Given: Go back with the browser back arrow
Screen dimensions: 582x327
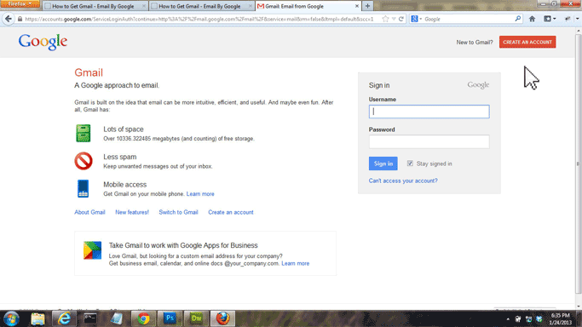Looking at the screenshot, I should coord(9,19).
